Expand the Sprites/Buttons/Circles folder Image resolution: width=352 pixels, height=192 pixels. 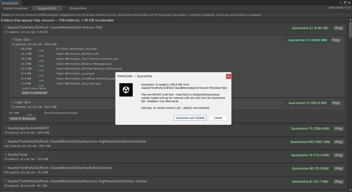[x=6, y=168]
